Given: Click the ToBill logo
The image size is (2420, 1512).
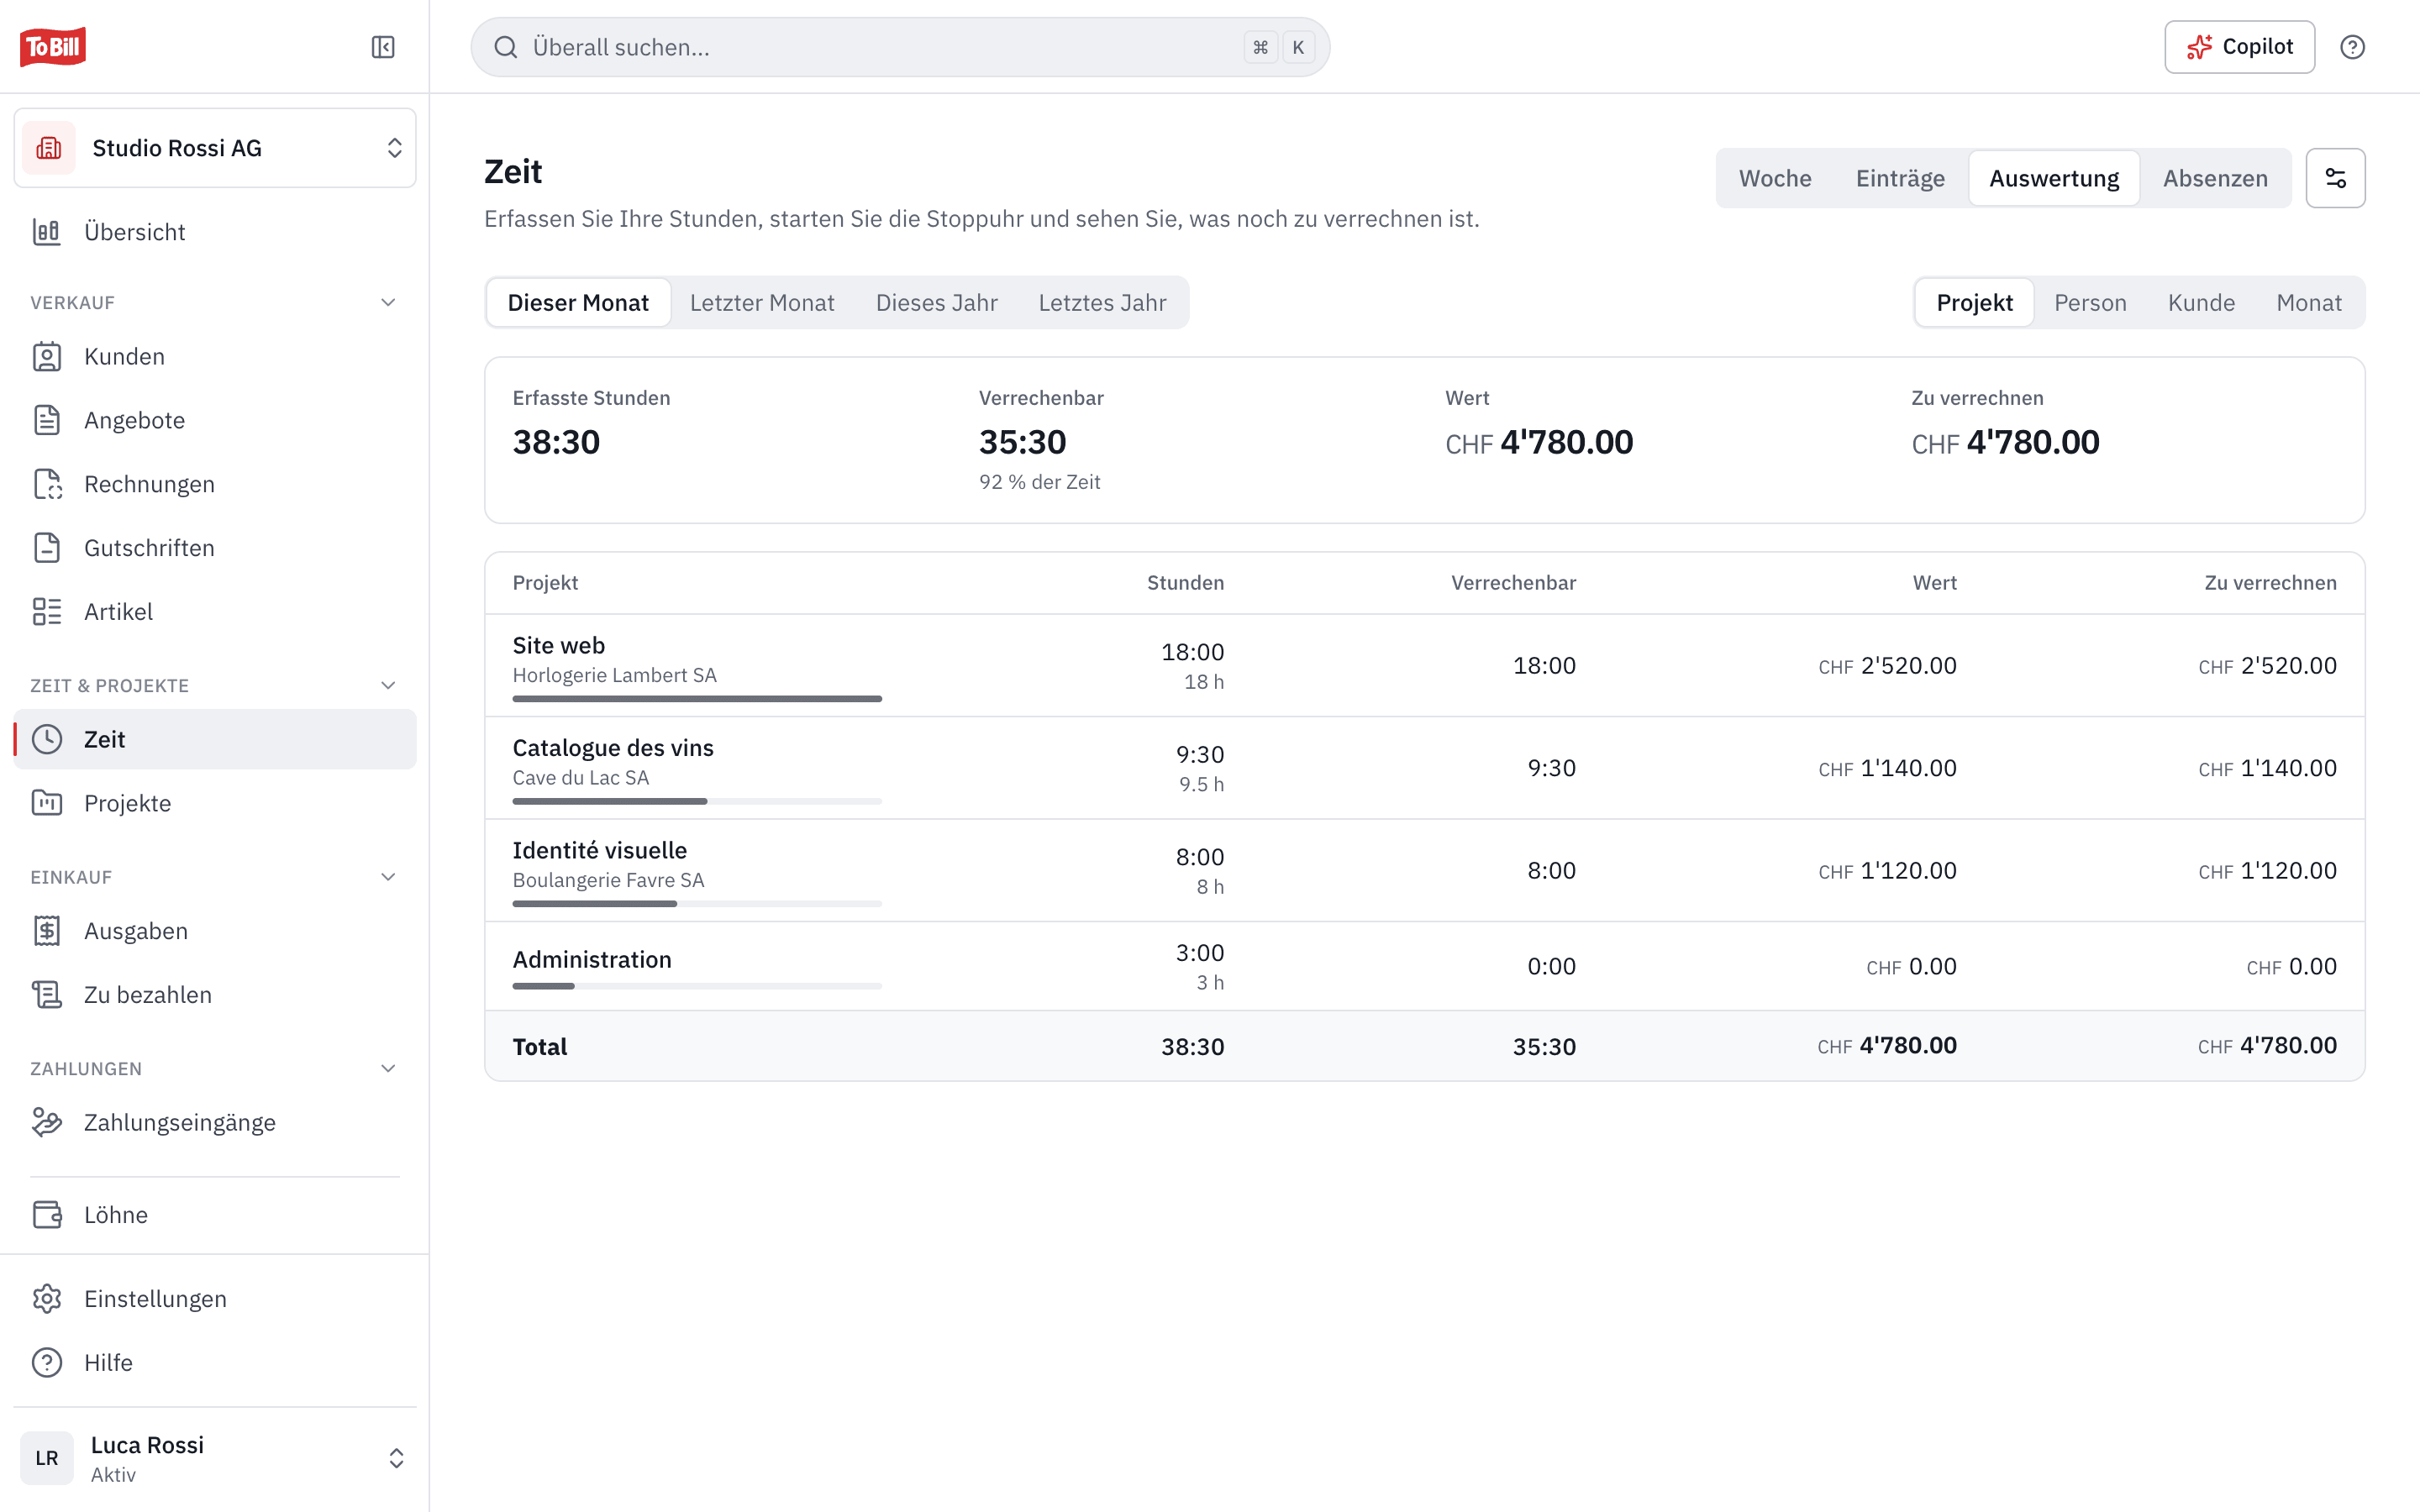Looking at the screenshot, I should 53,47.
